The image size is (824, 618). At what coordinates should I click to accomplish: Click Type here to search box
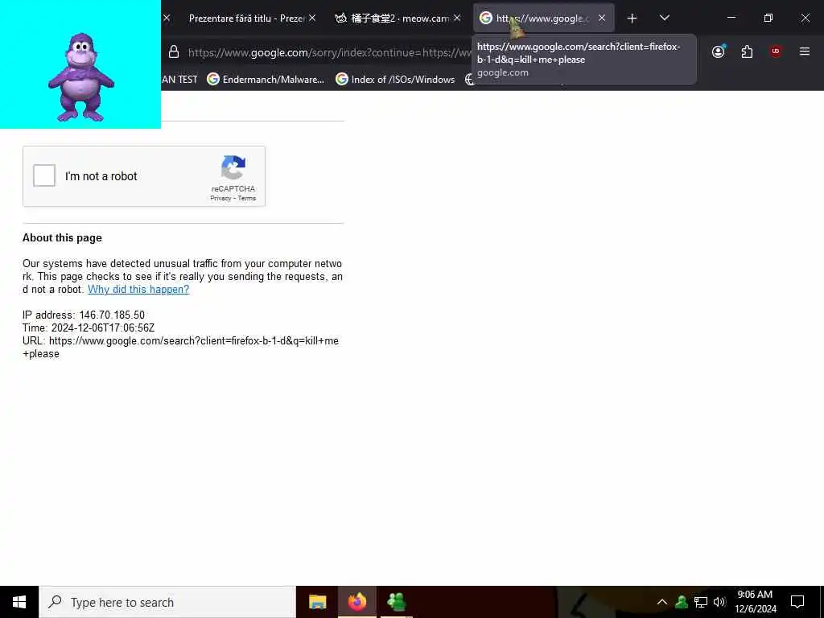pyautogui.click(x=167, y=602)
